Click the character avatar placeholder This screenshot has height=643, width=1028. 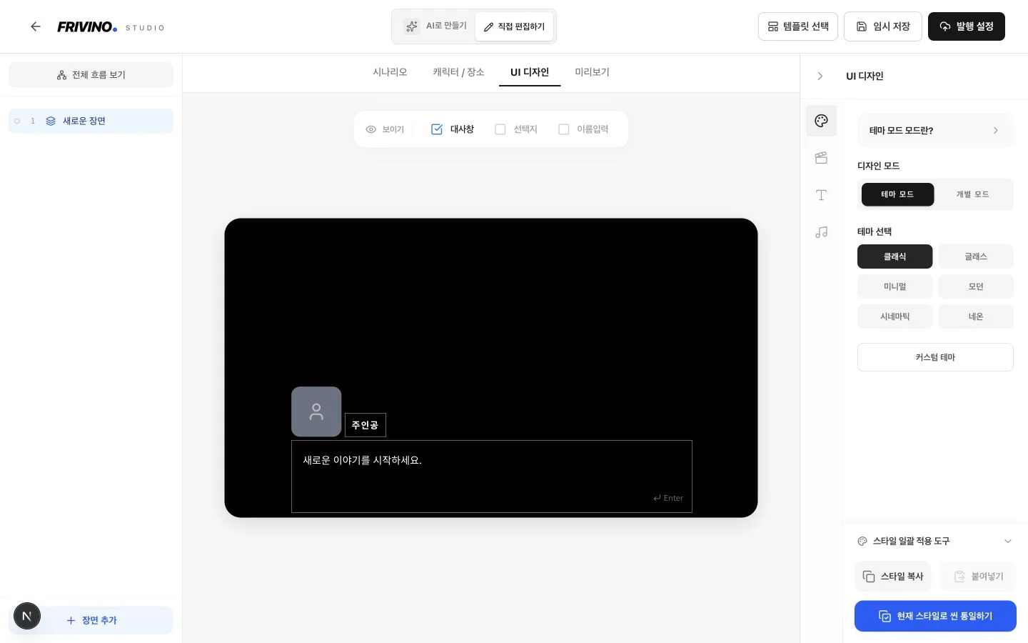(x=316, y=412)
